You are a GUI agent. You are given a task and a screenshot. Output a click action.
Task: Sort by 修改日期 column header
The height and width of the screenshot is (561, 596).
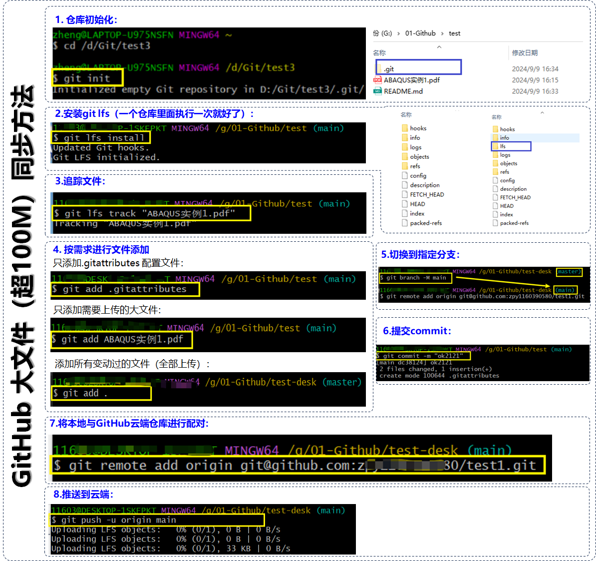[x=525, y=53]
